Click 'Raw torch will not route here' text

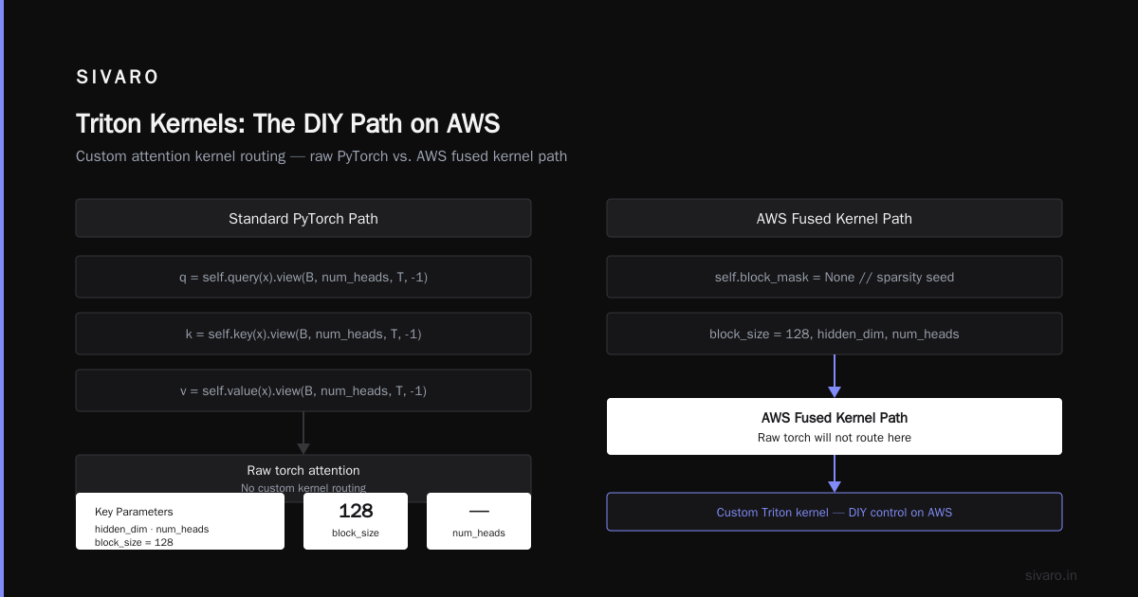click(835, 438)
